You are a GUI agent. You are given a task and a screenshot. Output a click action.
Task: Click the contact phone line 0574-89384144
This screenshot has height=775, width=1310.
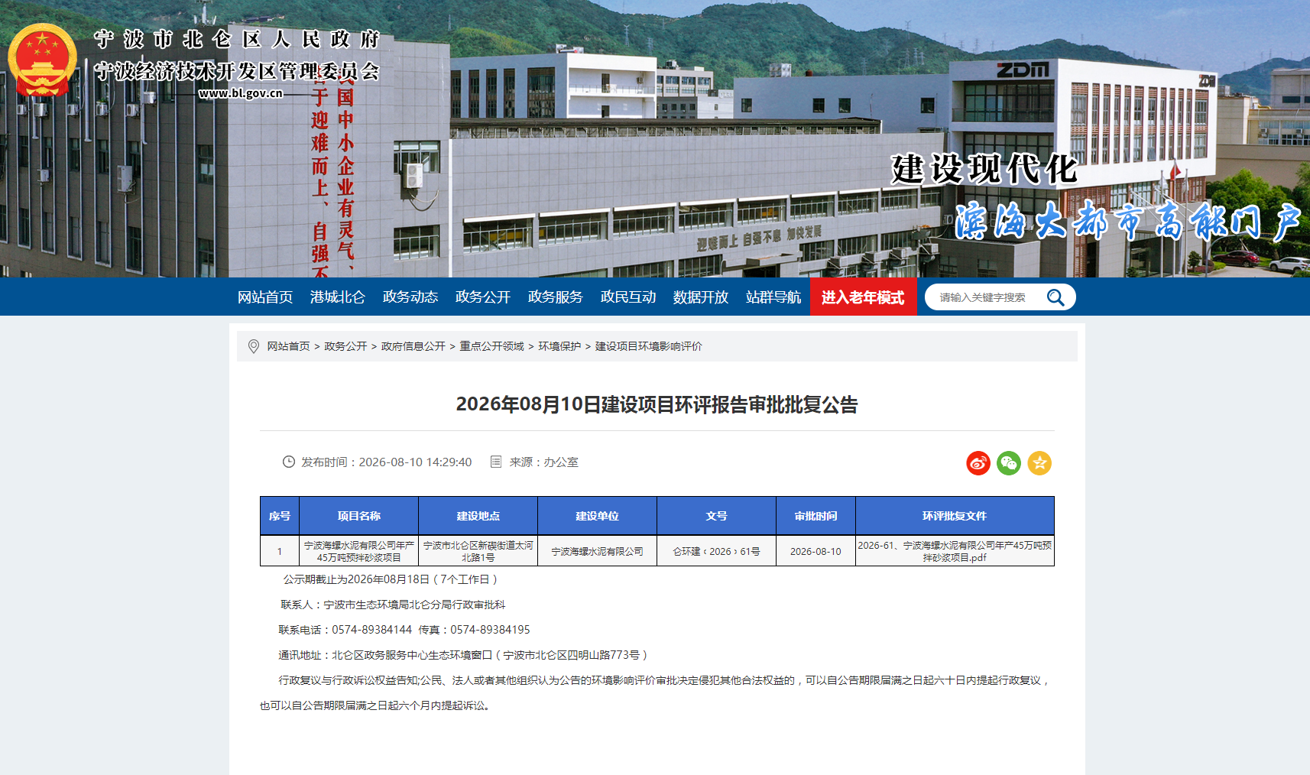[x=404, y=630]
